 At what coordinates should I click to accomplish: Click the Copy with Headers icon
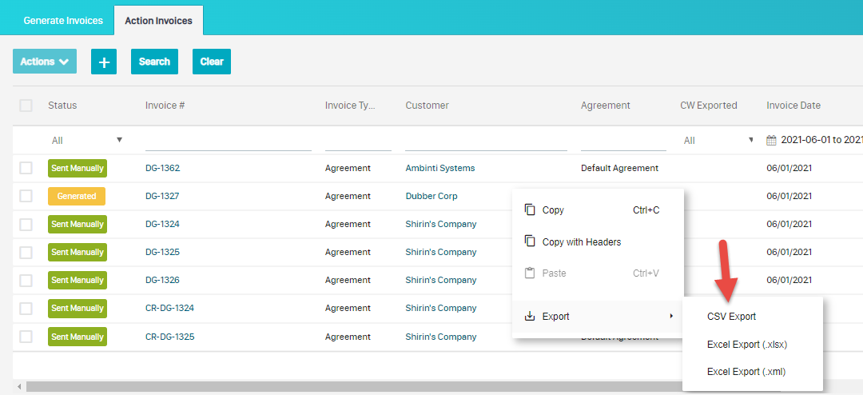click(x=530, y=241)
